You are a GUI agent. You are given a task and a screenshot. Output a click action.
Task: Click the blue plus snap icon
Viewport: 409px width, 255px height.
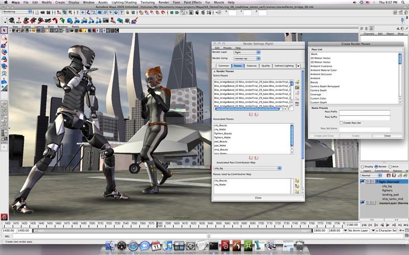(x=82, y=12)
